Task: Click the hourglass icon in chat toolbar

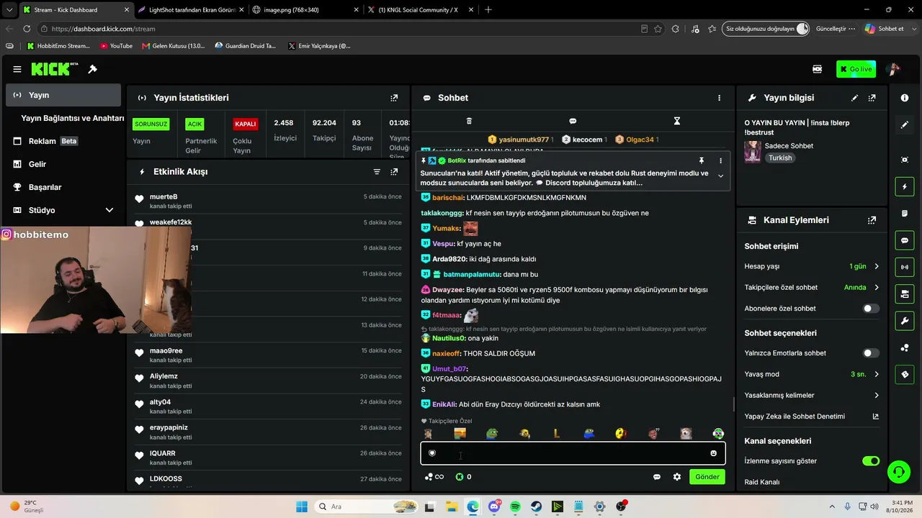Action: pyautogui.click(x=677, y=121)
